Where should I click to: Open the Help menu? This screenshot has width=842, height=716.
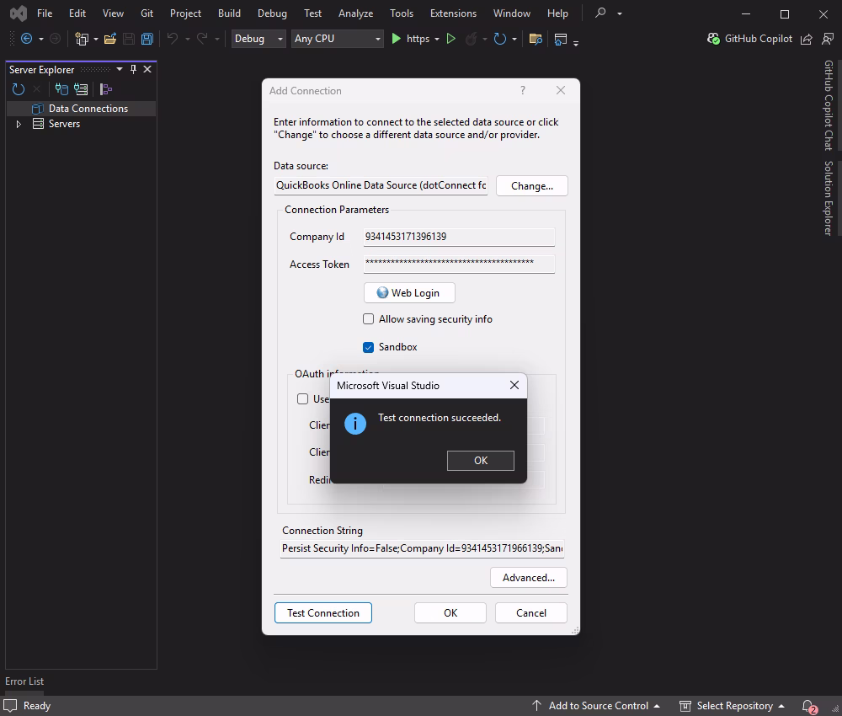557,13
